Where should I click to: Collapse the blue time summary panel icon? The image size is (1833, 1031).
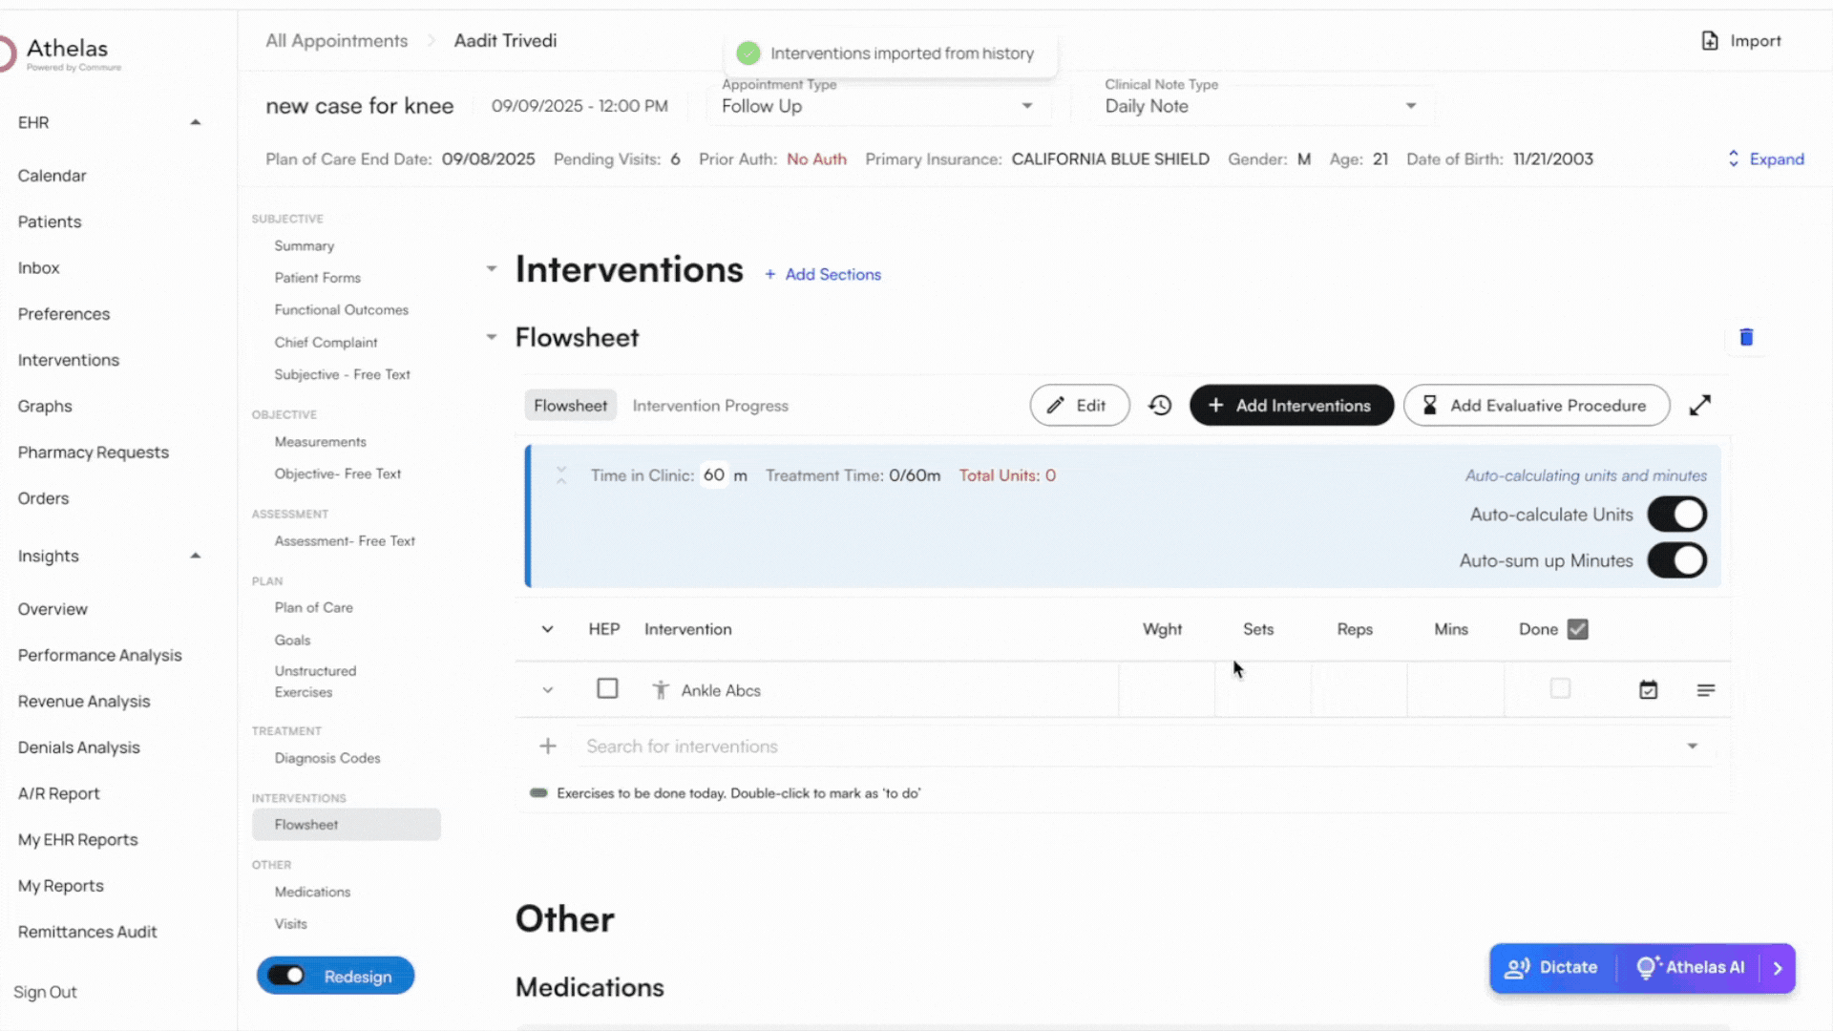pos(561,475)
